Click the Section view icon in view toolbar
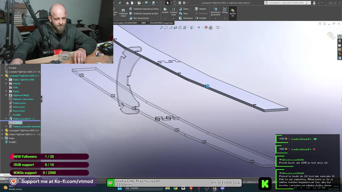The height and width of the screenshot is (192, 342). [x=176, y=27]
